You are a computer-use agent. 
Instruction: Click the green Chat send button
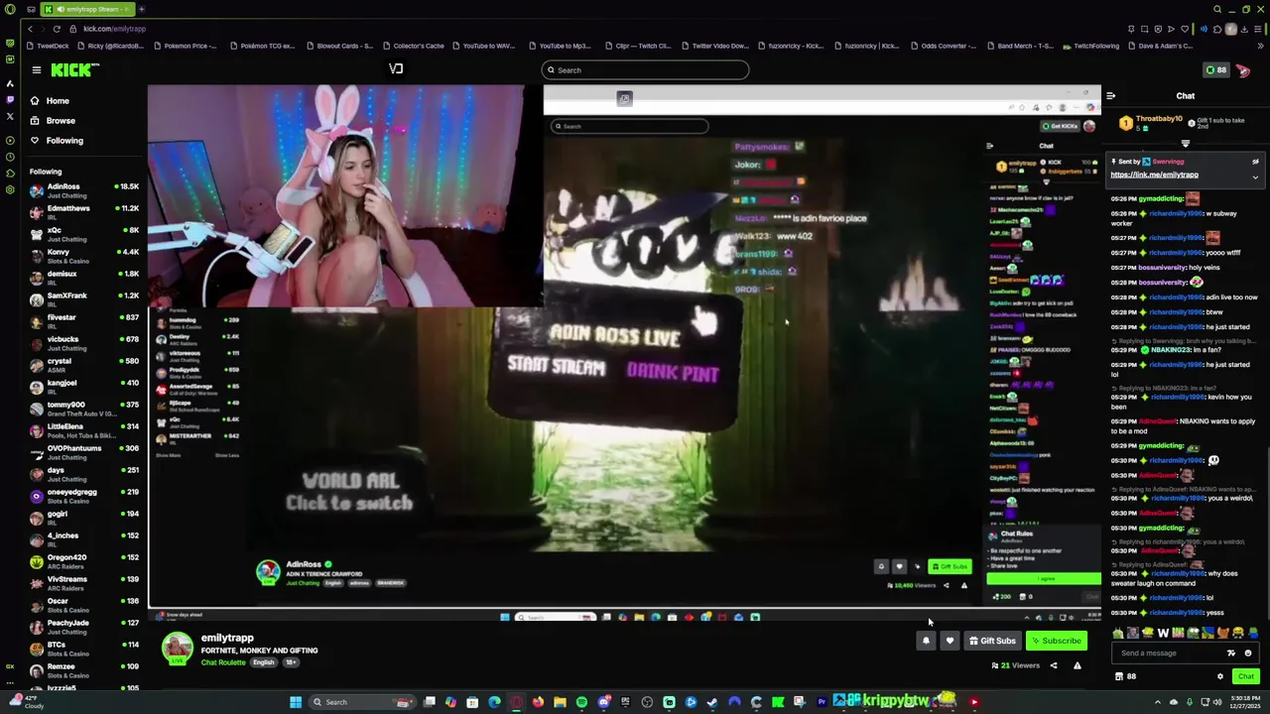click(1245, 676)
